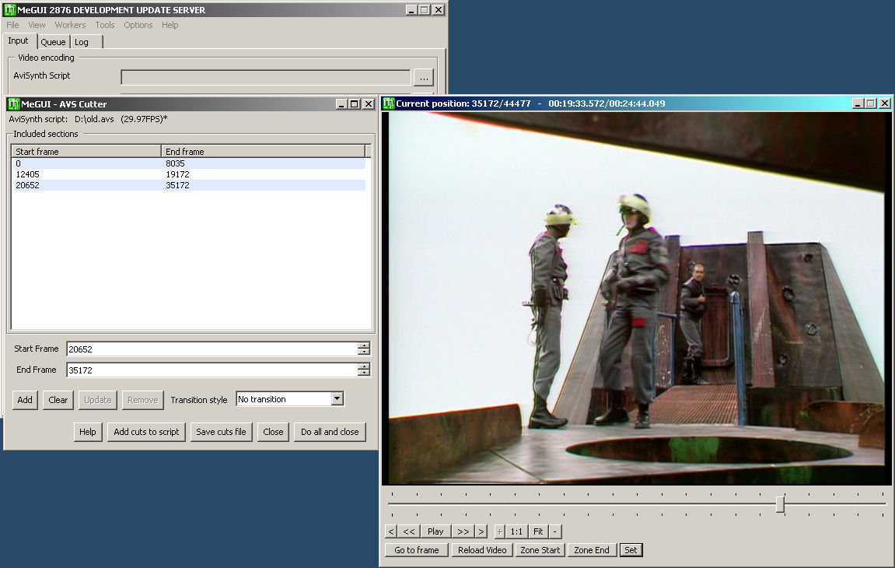Viewport: 895px width, 568px height.
Task: Decrease Start Frame with the down spinner arrow
Action: click(x=364, y=352)
